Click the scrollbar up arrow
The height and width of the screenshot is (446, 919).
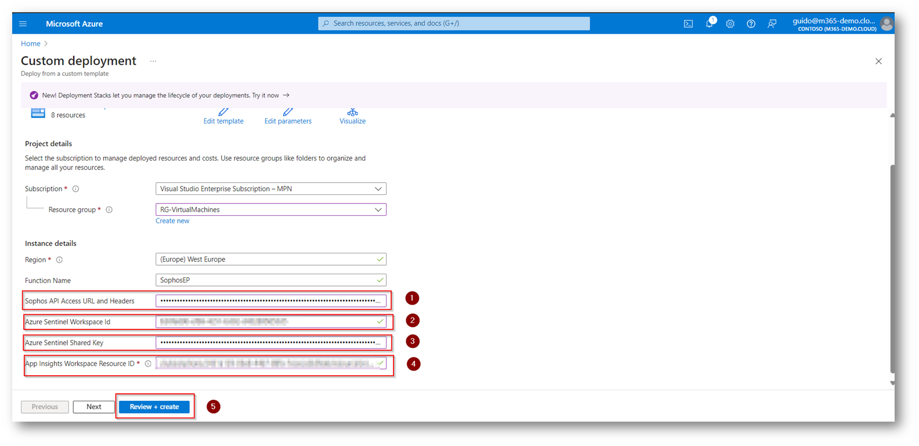[892, 115]
